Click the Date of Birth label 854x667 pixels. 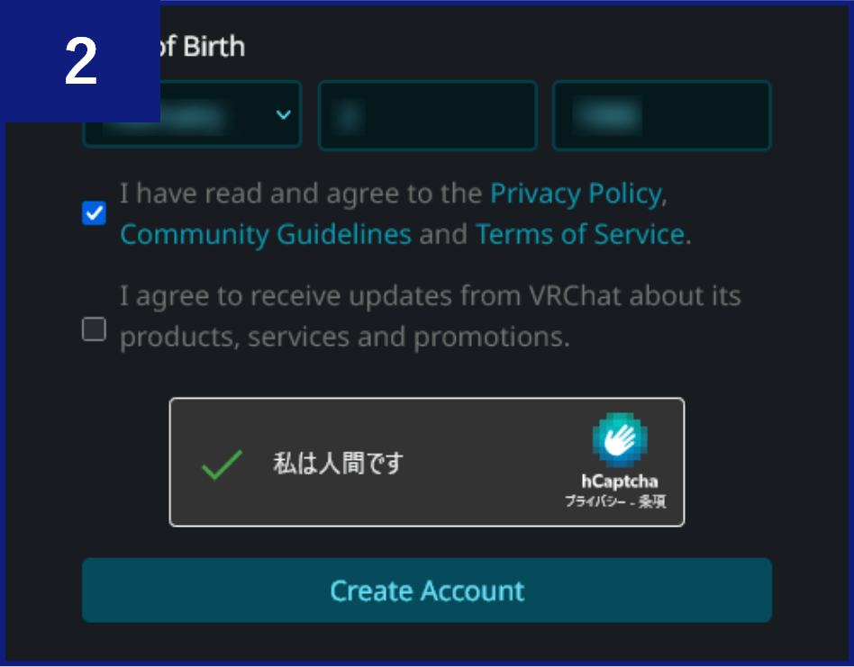[x=200, y=46]
